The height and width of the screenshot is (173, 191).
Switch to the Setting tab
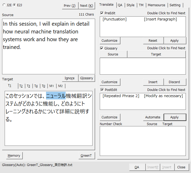(175, 5)
